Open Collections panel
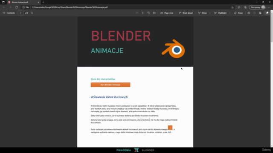 click(245, 7)
